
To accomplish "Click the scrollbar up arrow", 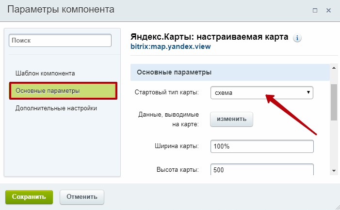I will (x=334, y=68).
